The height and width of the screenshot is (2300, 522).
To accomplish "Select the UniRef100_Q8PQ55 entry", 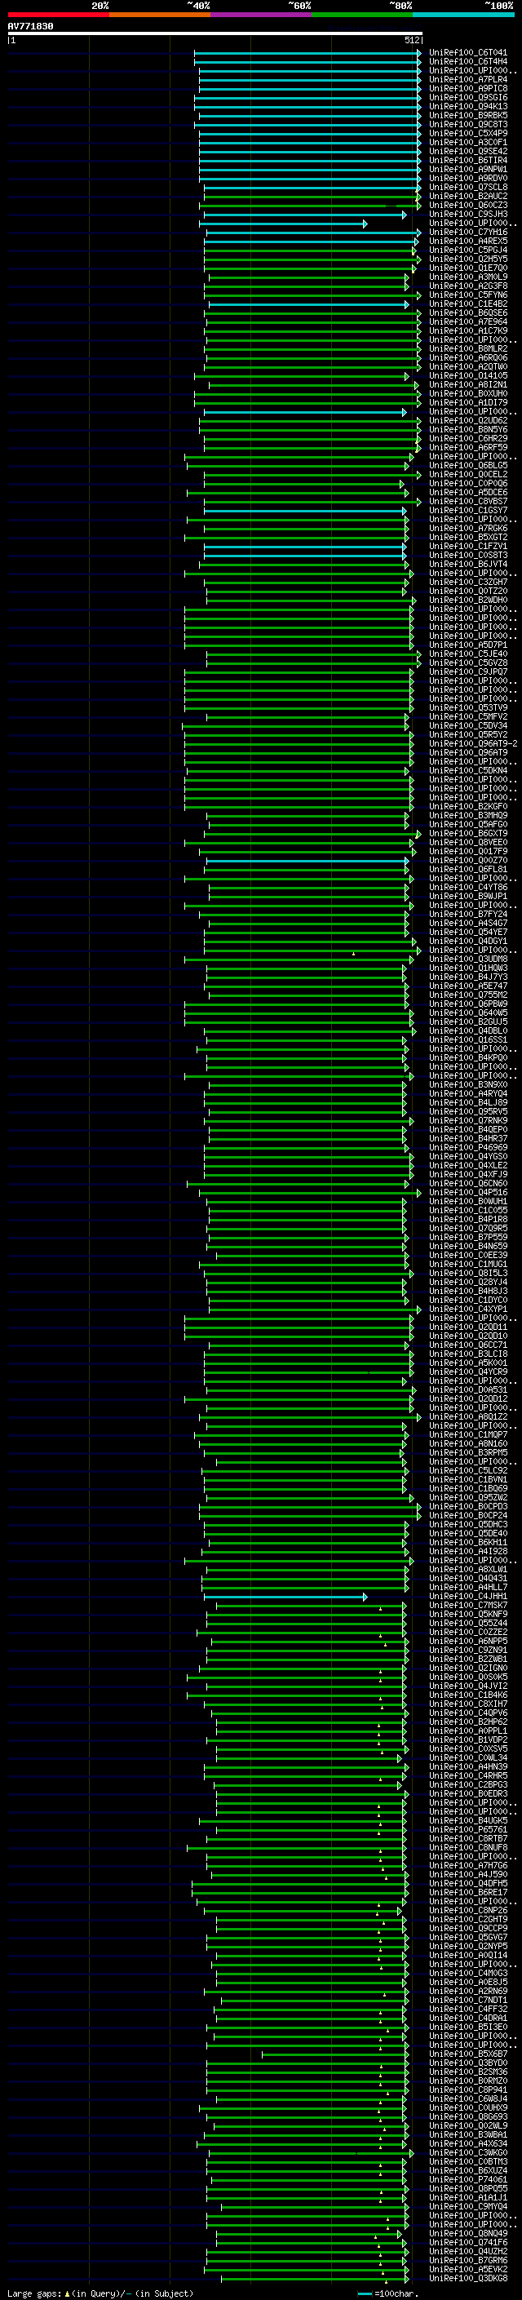I will pyautogui.click(x=468, y=2188).
